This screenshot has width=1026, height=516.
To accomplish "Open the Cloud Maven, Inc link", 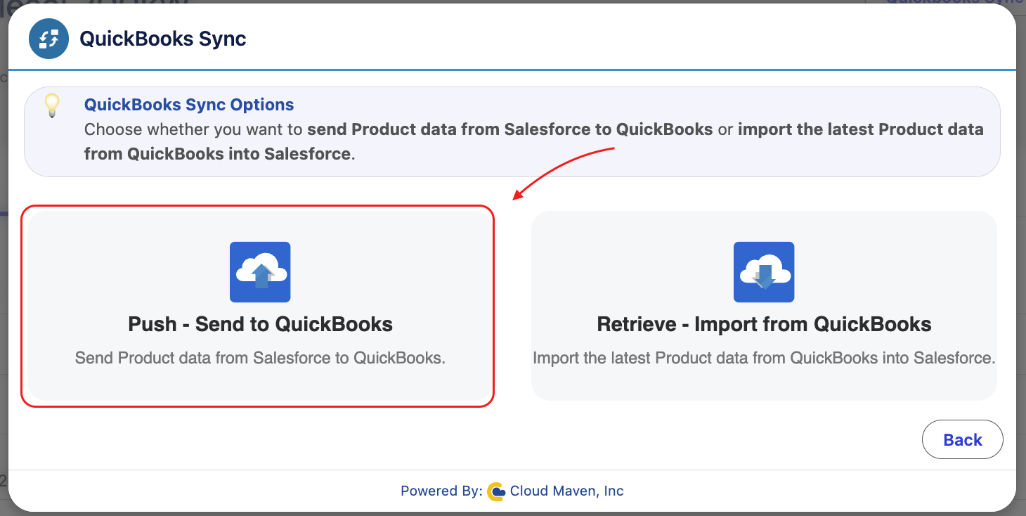I will pos(566,491).
